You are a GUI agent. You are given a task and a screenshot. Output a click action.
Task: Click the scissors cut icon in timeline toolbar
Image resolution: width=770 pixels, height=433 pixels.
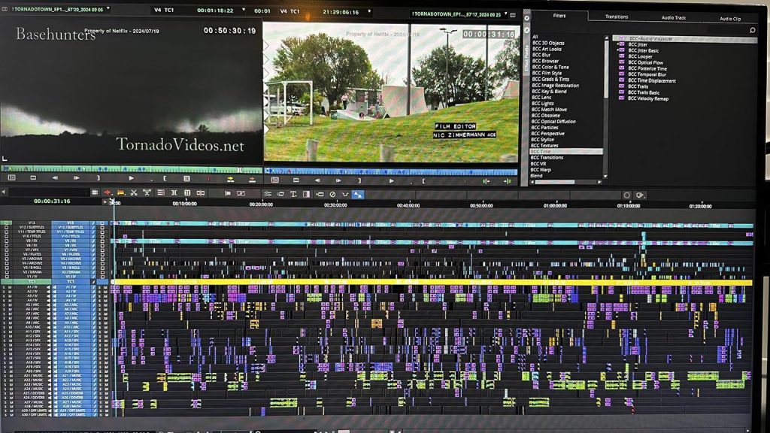coord(133,193)
